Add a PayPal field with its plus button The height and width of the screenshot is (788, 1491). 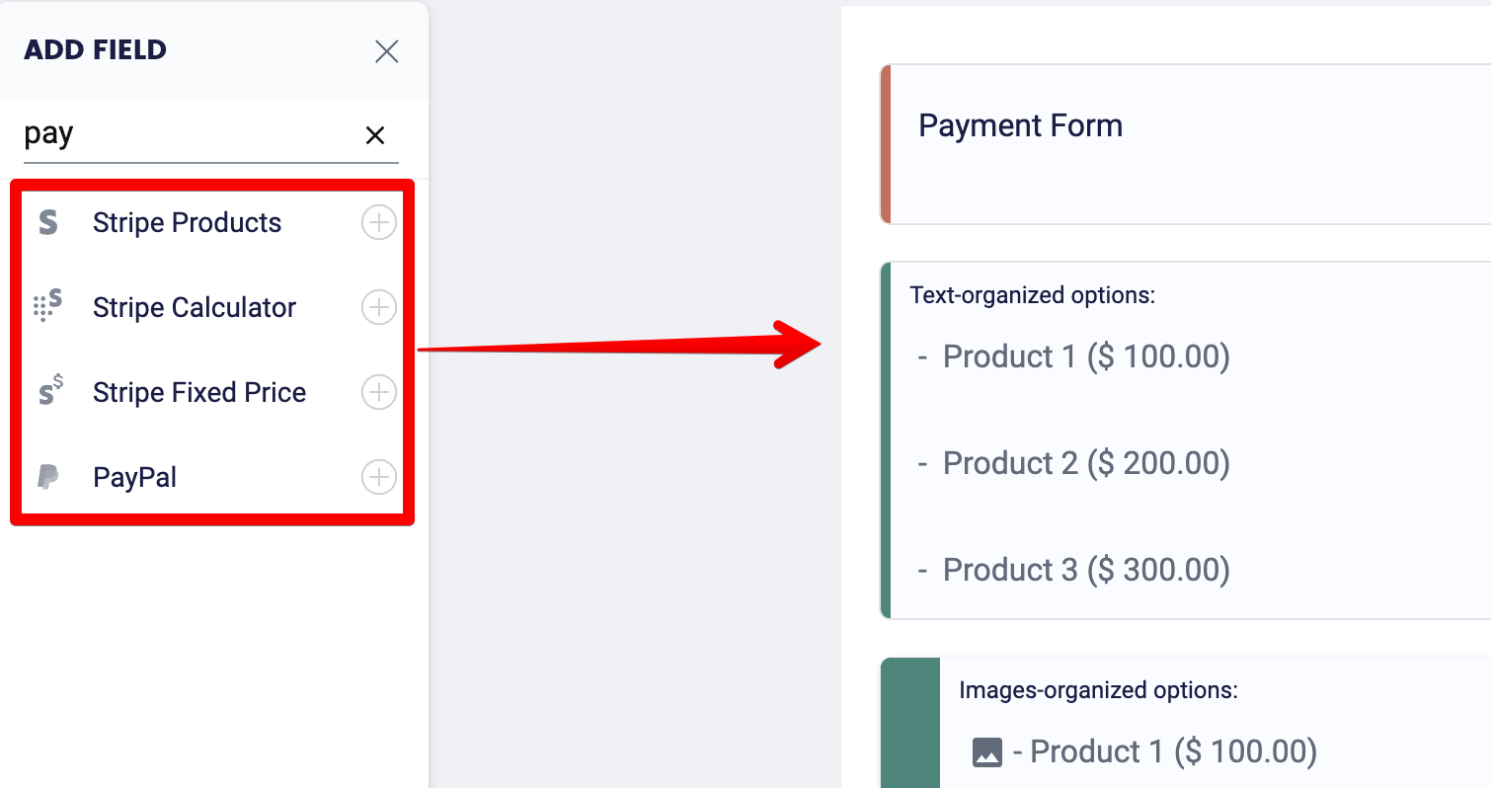pos(378,477)
